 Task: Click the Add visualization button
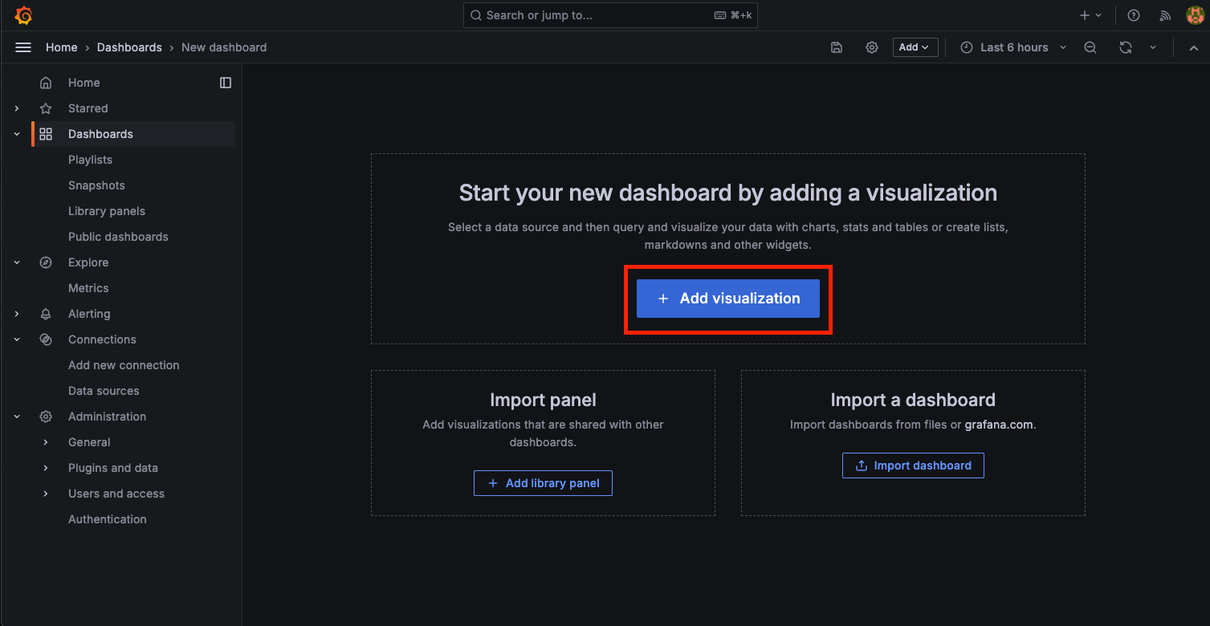728,299
